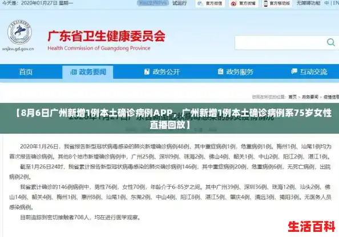The image size is (339, 237).
Task: Open the 政务要闻 navigation tab
Action: [88, 72]
